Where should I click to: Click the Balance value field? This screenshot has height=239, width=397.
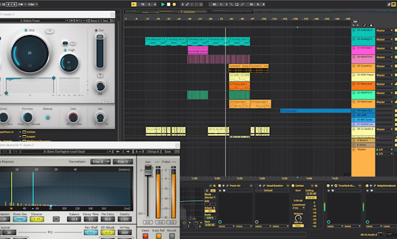click(x=74, y=219)
